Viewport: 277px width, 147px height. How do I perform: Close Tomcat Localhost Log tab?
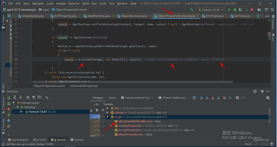152,98
